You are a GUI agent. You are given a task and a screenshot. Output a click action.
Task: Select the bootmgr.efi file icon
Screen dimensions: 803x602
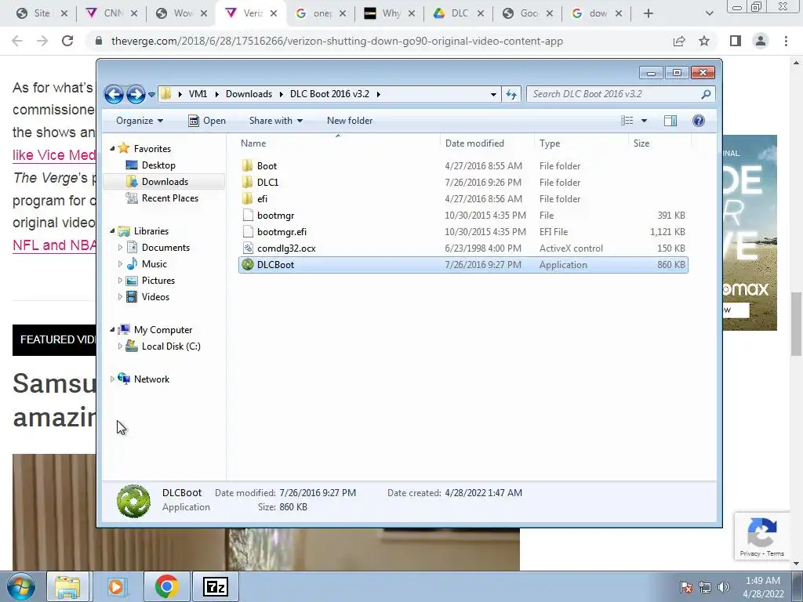coord(248,232)
